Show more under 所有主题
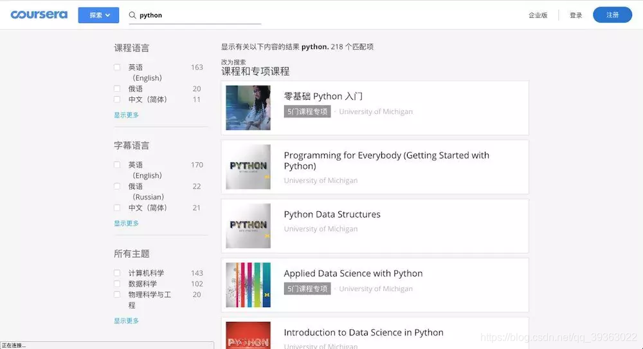 [126, 321]
